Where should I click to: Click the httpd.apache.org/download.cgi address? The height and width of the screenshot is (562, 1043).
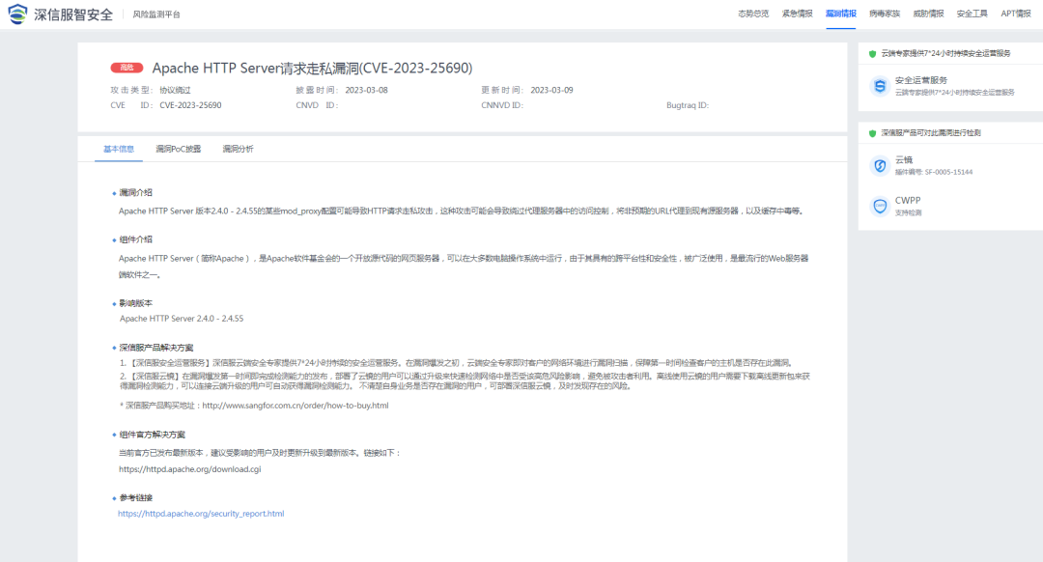pos(189,469)
